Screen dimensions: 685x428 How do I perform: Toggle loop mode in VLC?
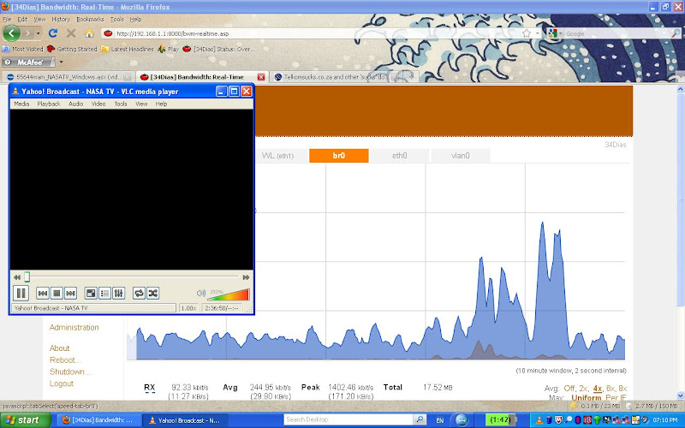(139, 293)
